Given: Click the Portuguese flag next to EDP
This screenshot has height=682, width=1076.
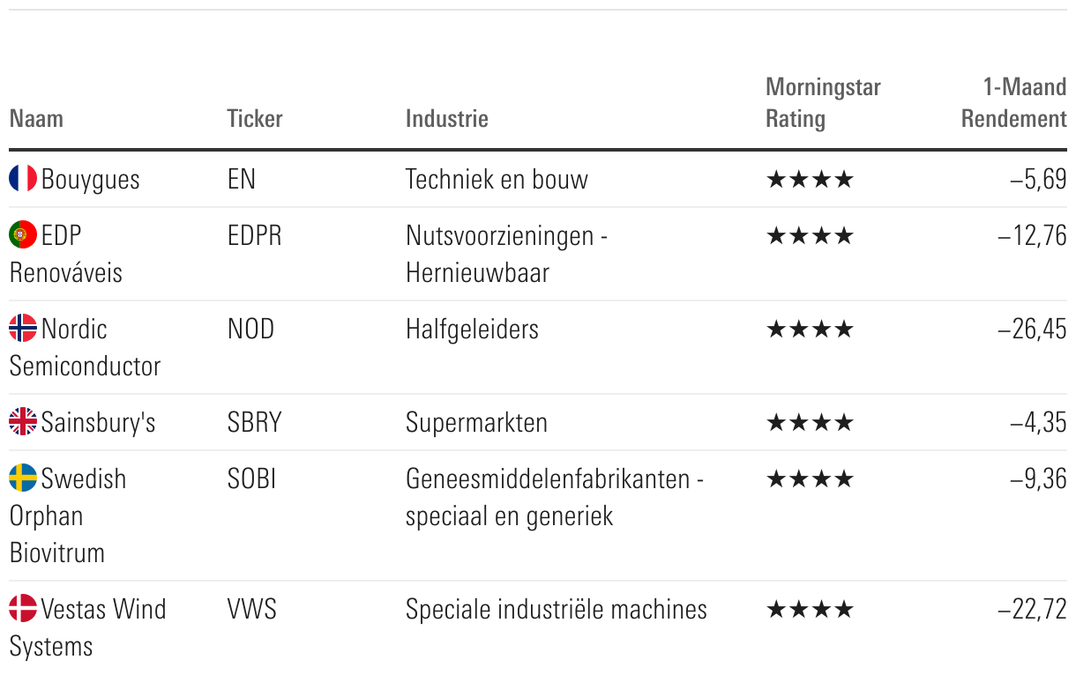Looking at the screenshot, I should [23, 235].
